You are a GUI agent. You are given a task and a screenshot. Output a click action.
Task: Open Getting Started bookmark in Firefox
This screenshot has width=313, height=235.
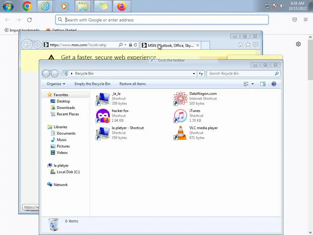(61, 30)
